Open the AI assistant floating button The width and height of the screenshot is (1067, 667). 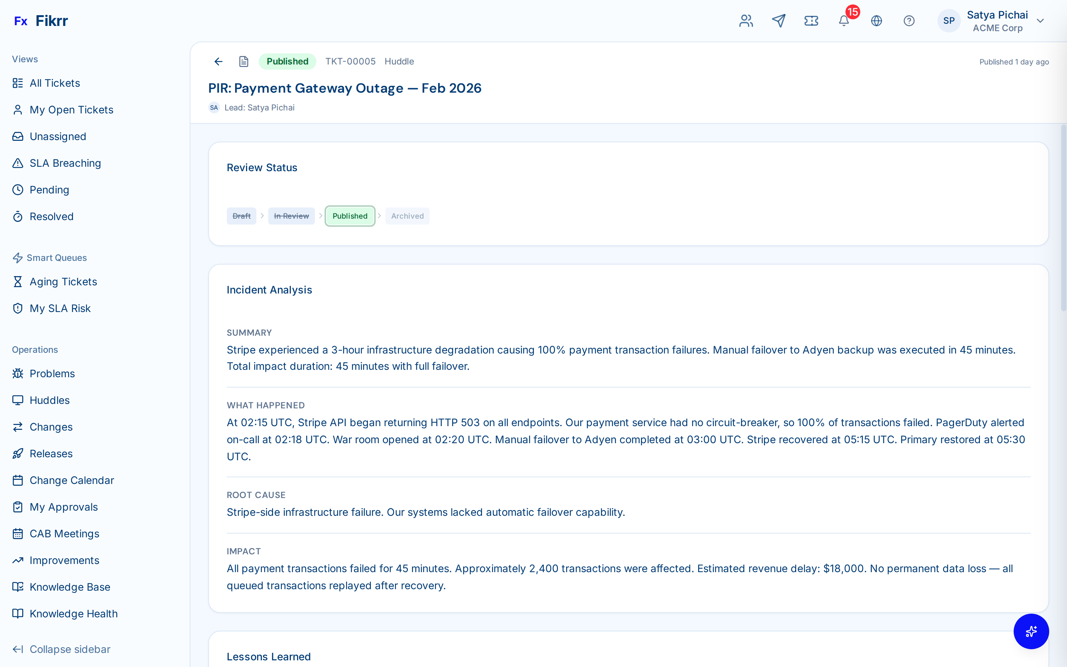[1031, 631]
